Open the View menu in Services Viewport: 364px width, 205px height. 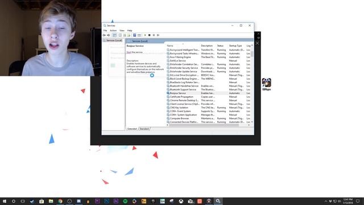pyautogui.click(x=122, y=30)
